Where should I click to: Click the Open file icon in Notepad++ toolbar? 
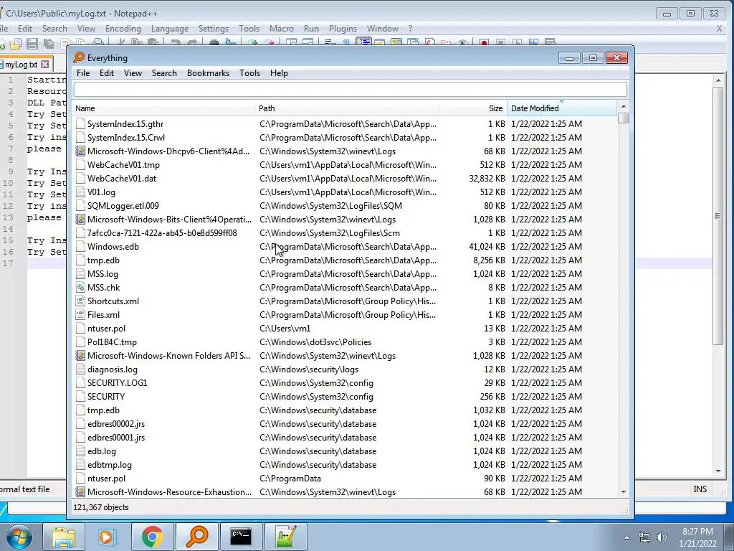pos(16,44)
